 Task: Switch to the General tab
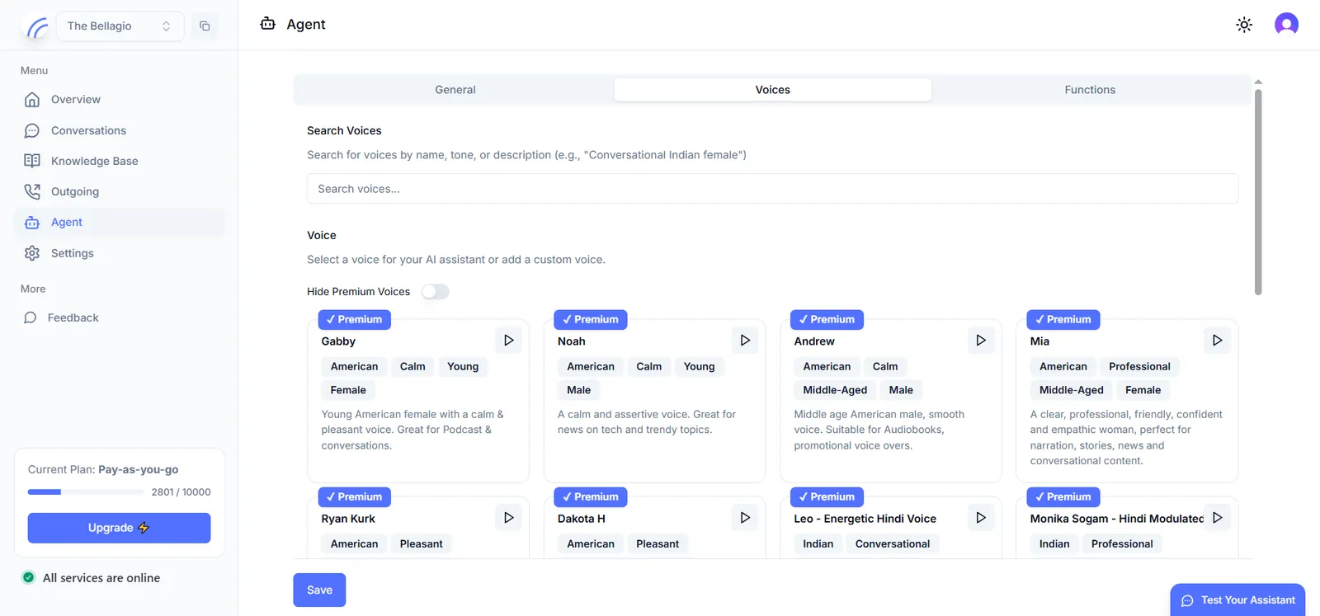455,90
